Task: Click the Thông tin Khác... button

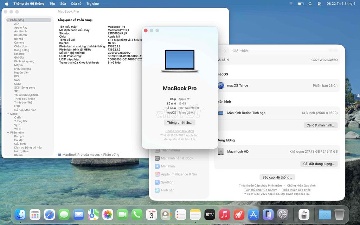Action: click(180, 123)
